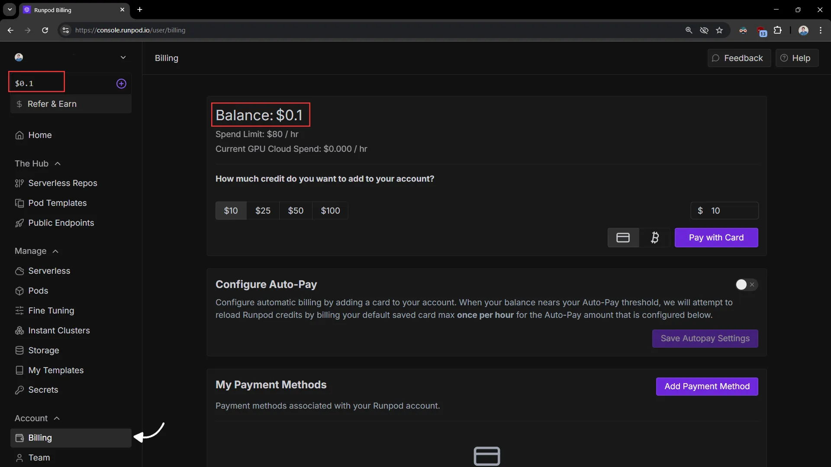Select the $100 credit preset
This screenshot has width=831, height=467.
[x=330, y=211]
